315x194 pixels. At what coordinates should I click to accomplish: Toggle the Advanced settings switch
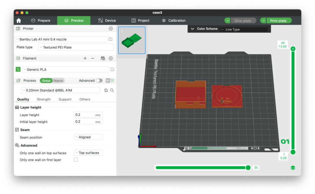[99, 81]
